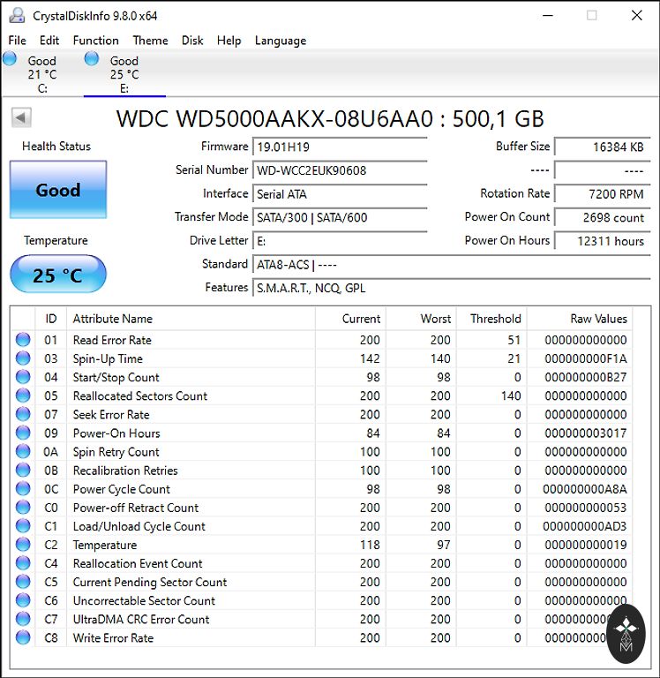Click the C: drive blue health orb
660x678 pixels.
(10, 59)
